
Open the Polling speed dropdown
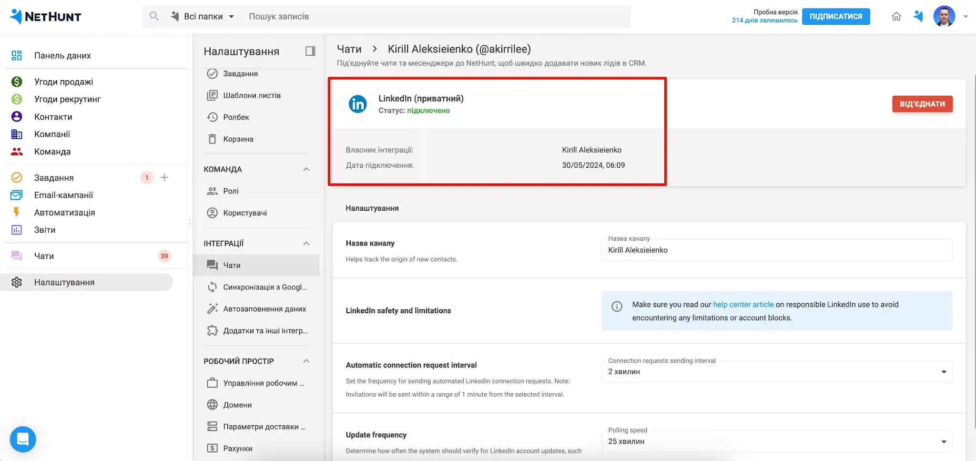777,441
